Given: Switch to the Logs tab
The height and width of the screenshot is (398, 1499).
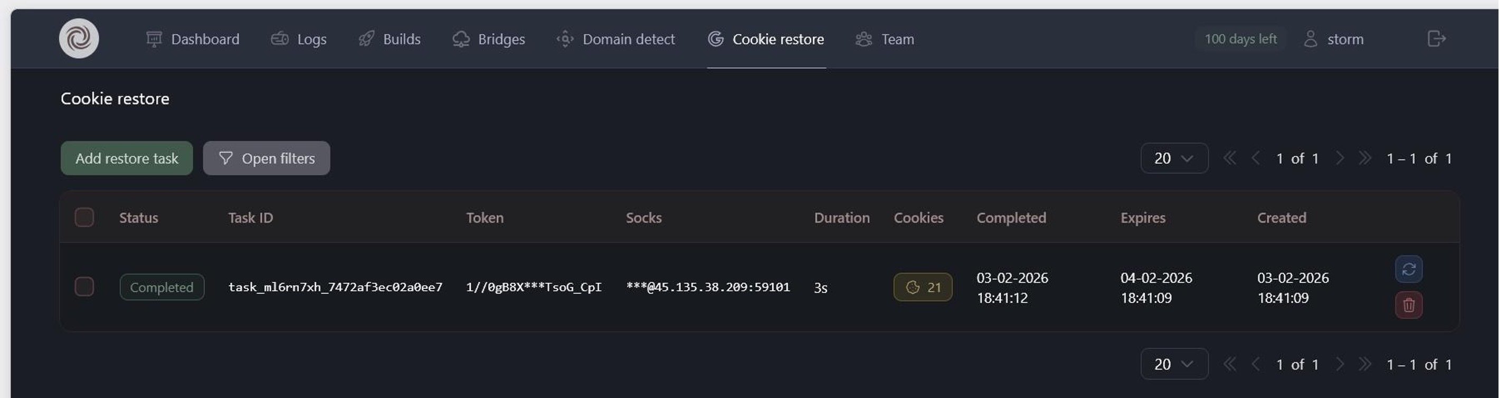Looking at the screenshot, I should point(299,39).
